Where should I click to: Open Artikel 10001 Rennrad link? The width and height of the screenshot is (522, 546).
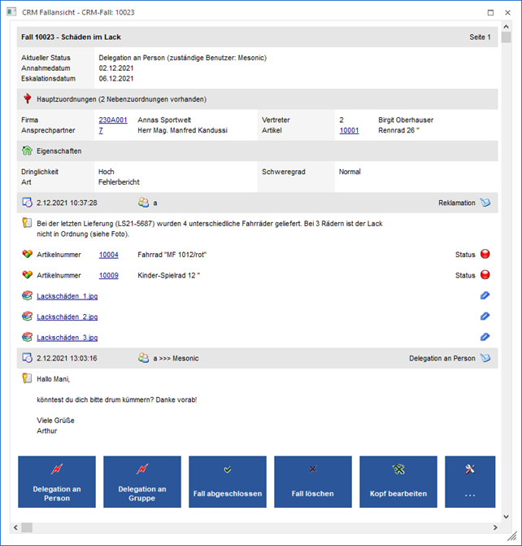tap(349, 130)
